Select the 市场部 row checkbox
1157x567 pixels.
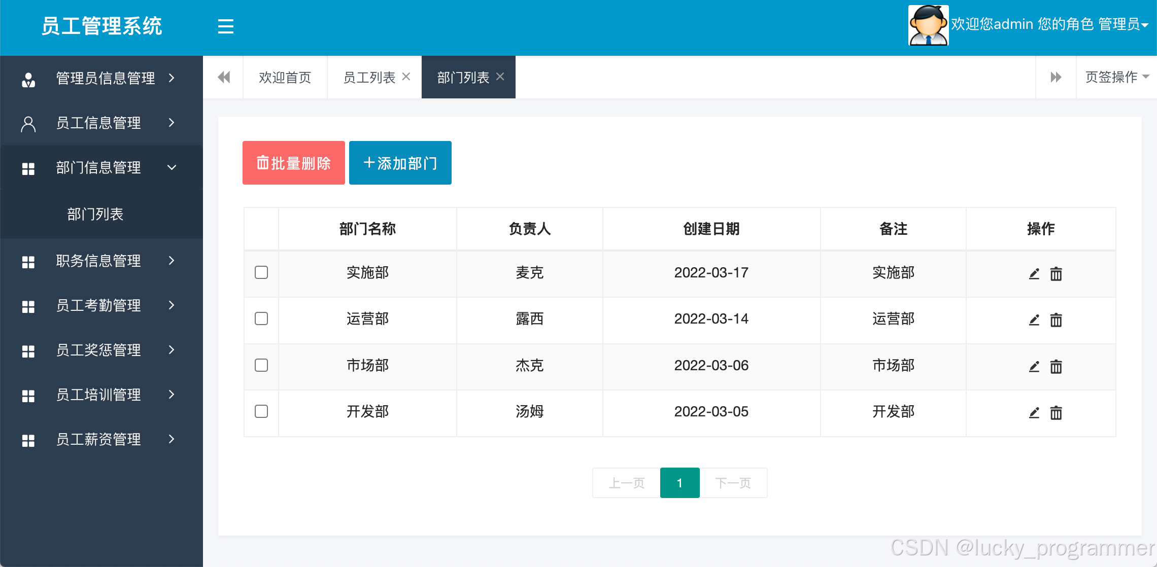click(261, 365)
